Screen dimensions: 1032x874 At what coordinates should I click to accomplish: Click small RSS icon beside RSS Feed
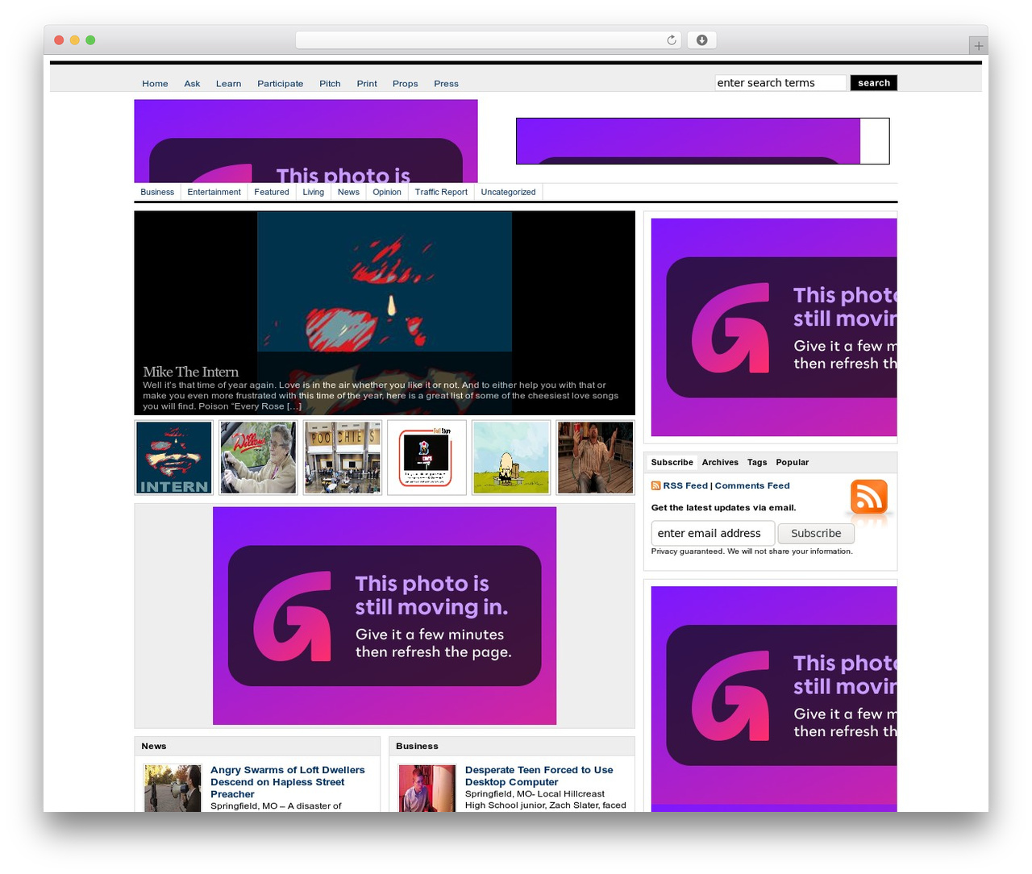[656, 485]
